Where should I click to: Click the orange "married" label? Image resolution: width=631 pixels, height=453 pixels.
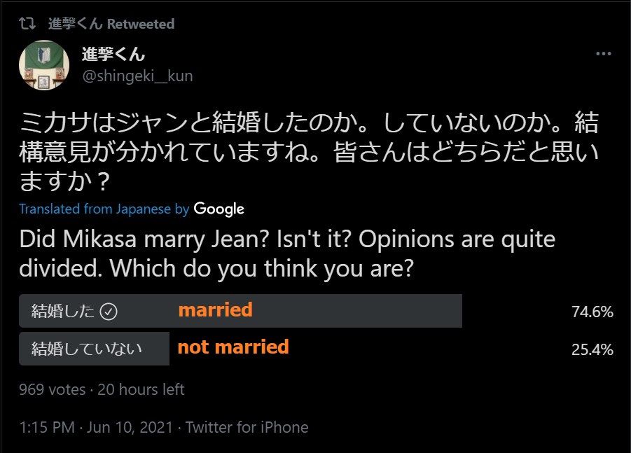[215, 310]
